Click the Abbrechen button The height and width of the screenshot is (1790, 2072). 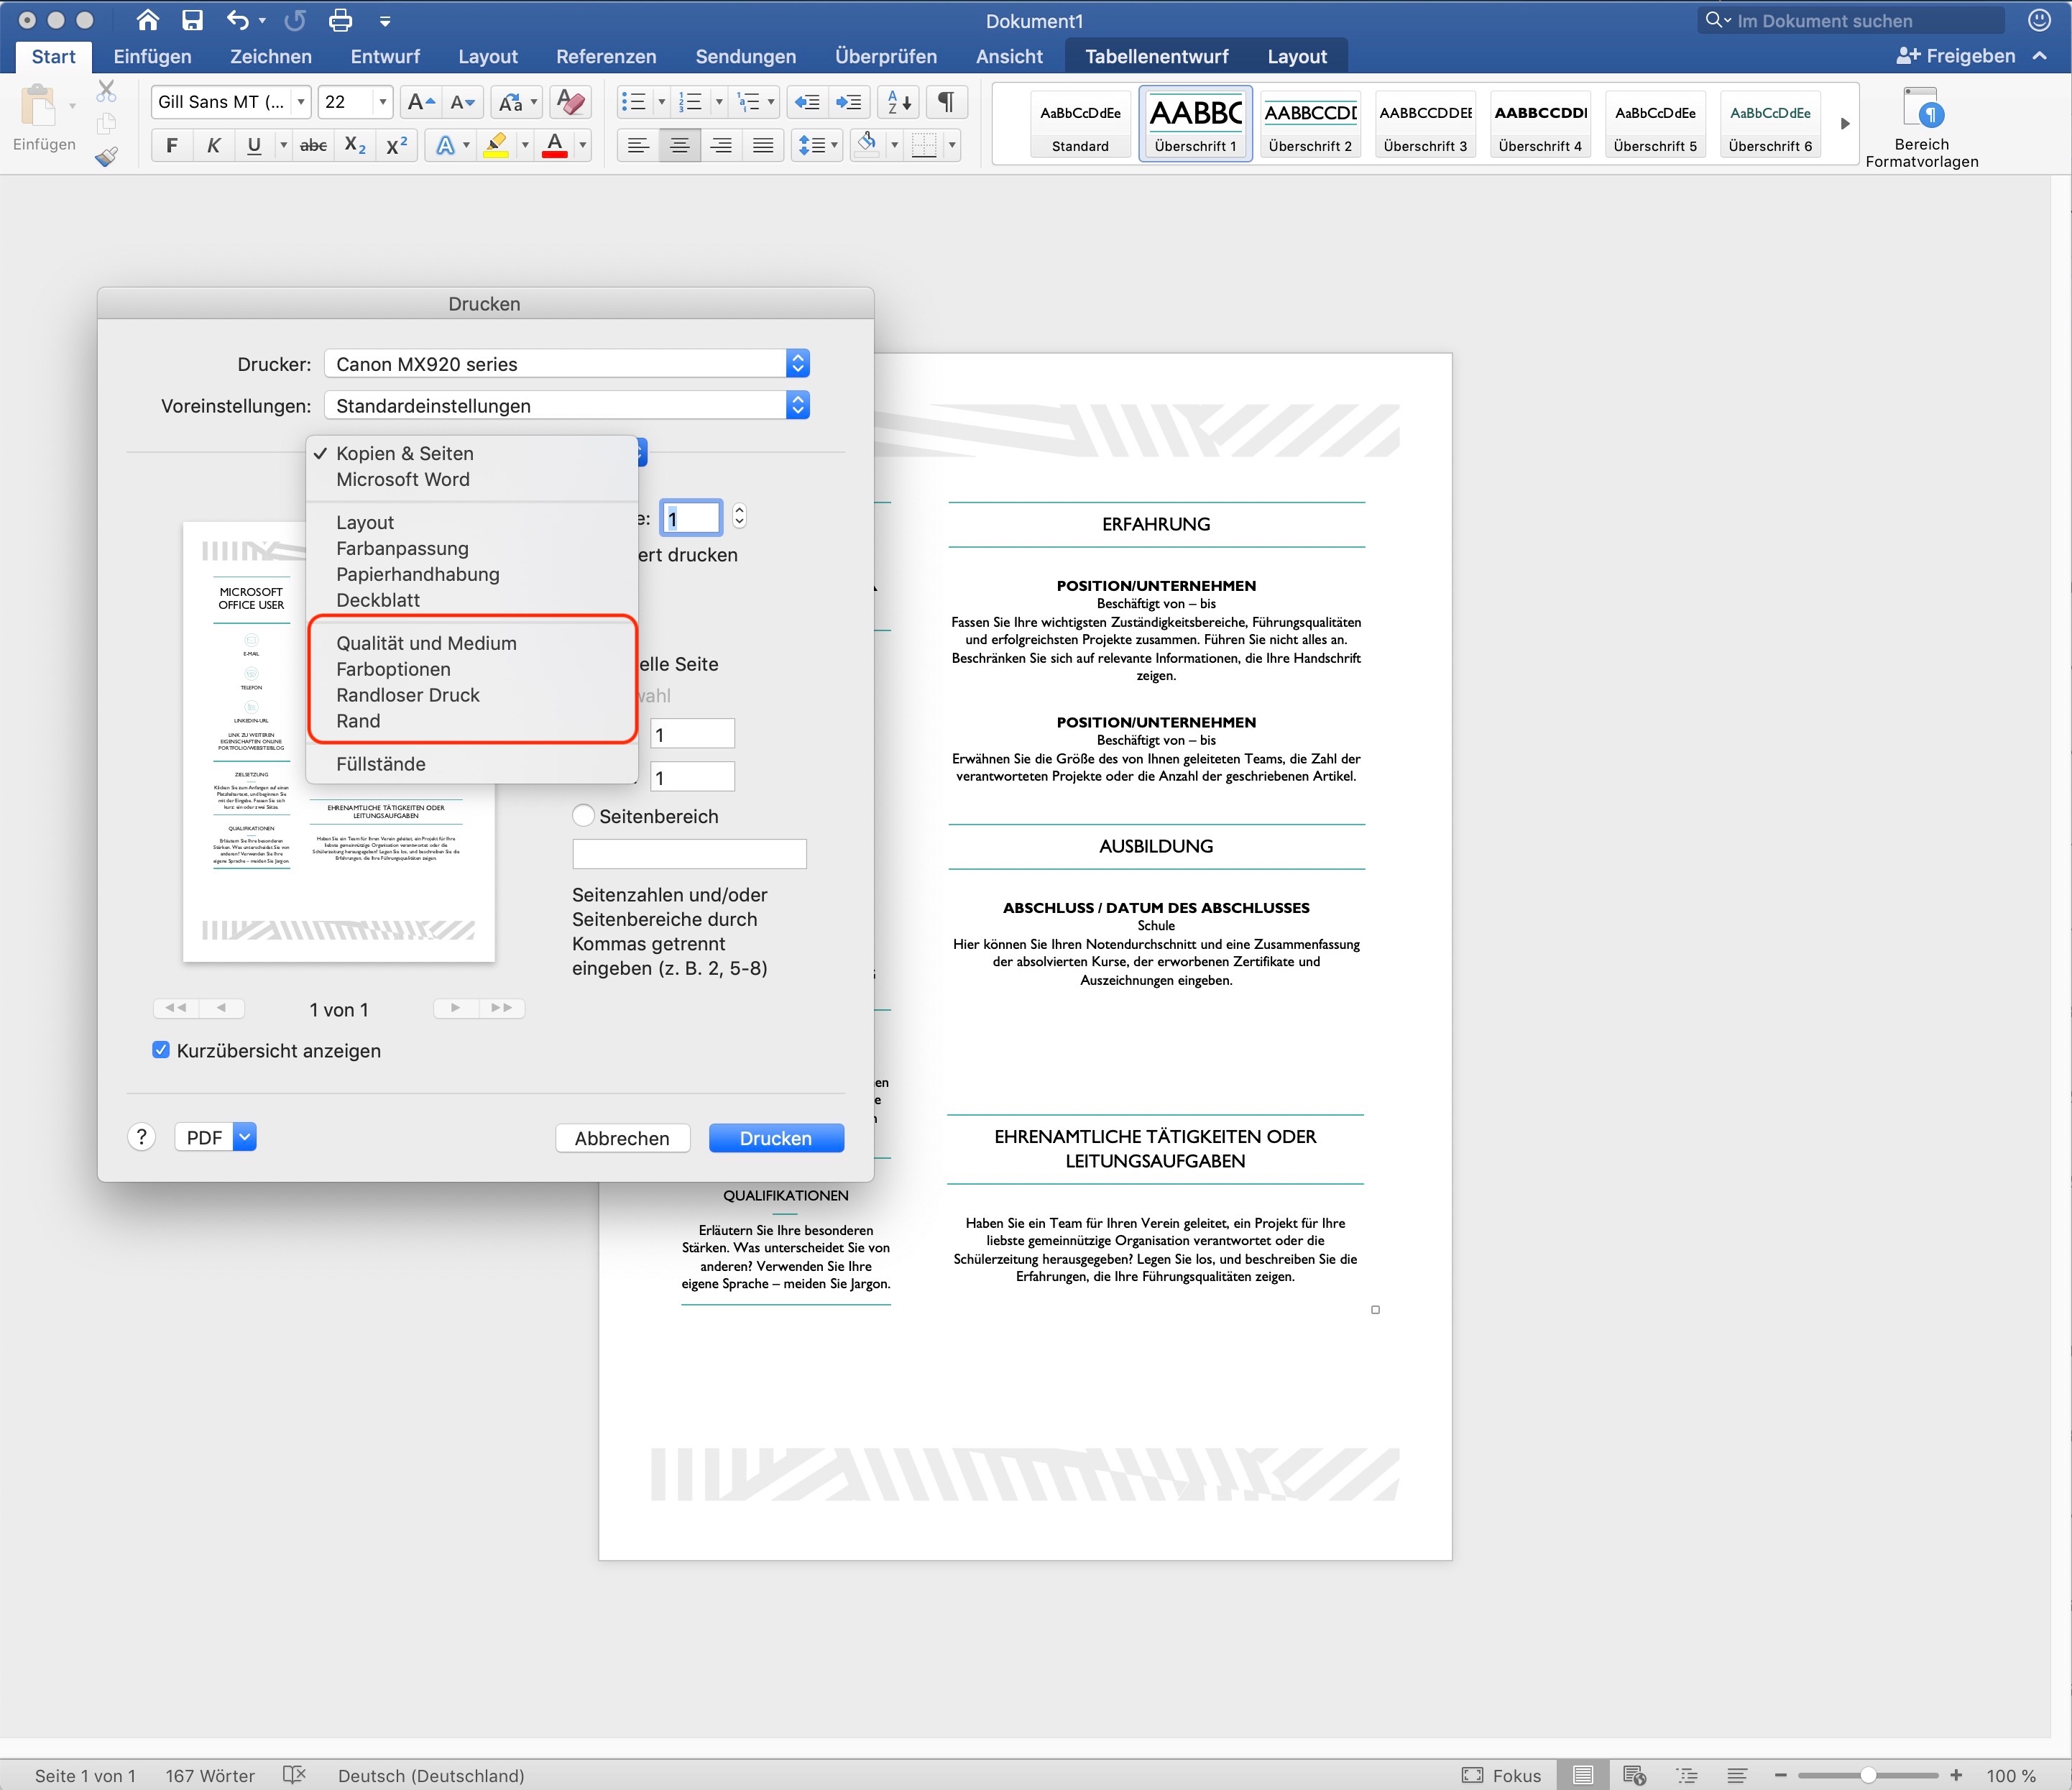click(x=622, y=1138)
